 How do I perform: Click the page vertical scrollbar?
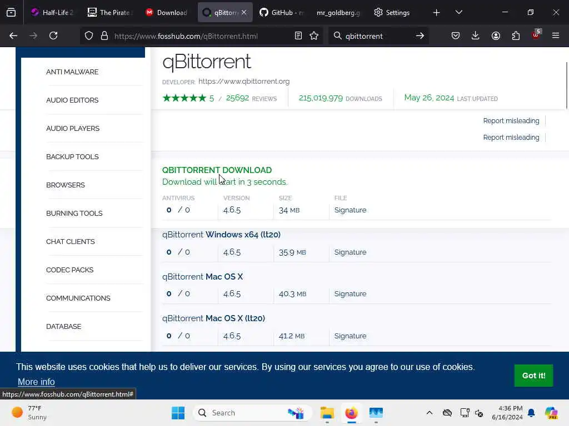[x=567, y=85]
